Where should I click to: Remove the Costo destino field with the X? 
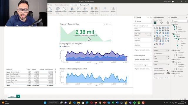[168, 64]
